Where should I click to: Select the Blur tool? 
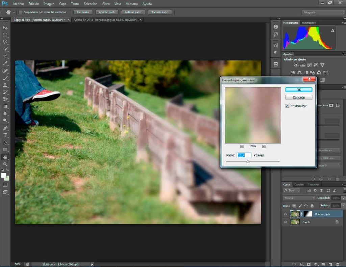click(5, 113)
